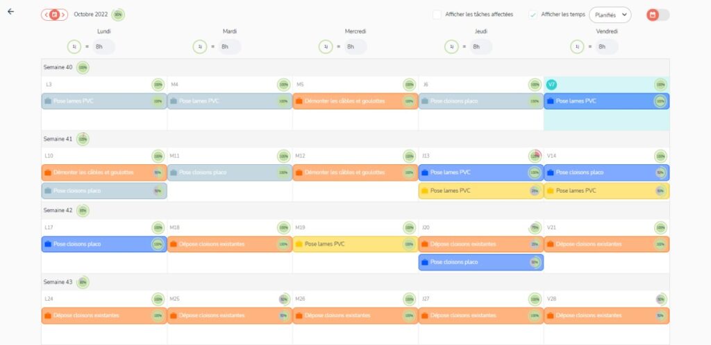Toggle the red calendar switch at top right

point(658,15)
